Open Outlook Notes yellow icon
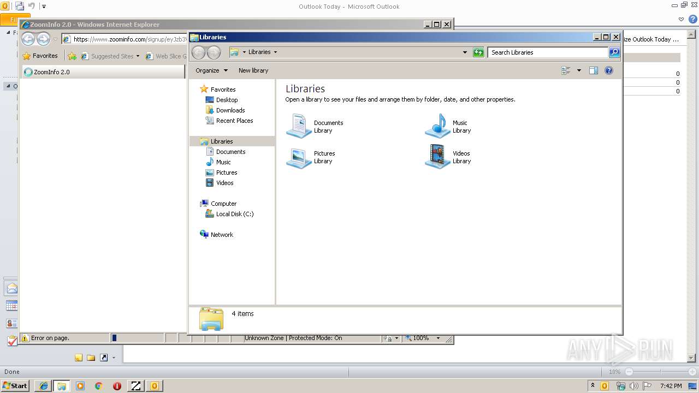 click(79, 358)
